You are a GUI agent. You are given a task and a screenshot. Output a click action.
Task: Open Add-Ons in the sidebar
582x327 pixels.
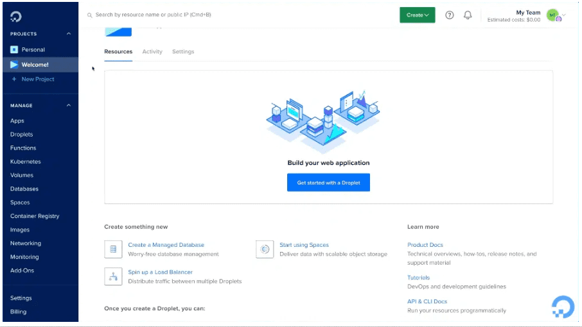(22, 271)
